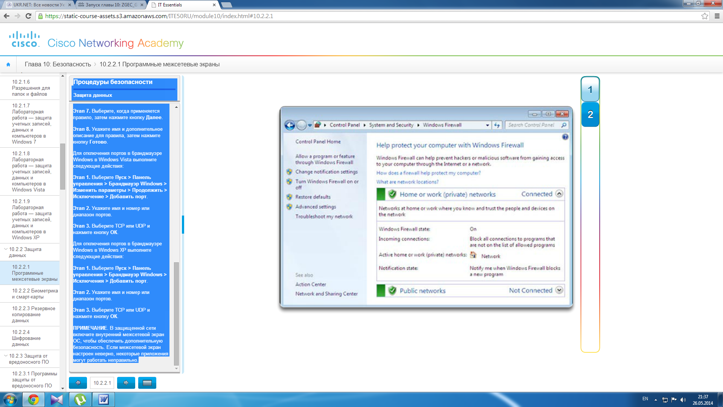Click the Action Center flag icon

click(674, 400)
